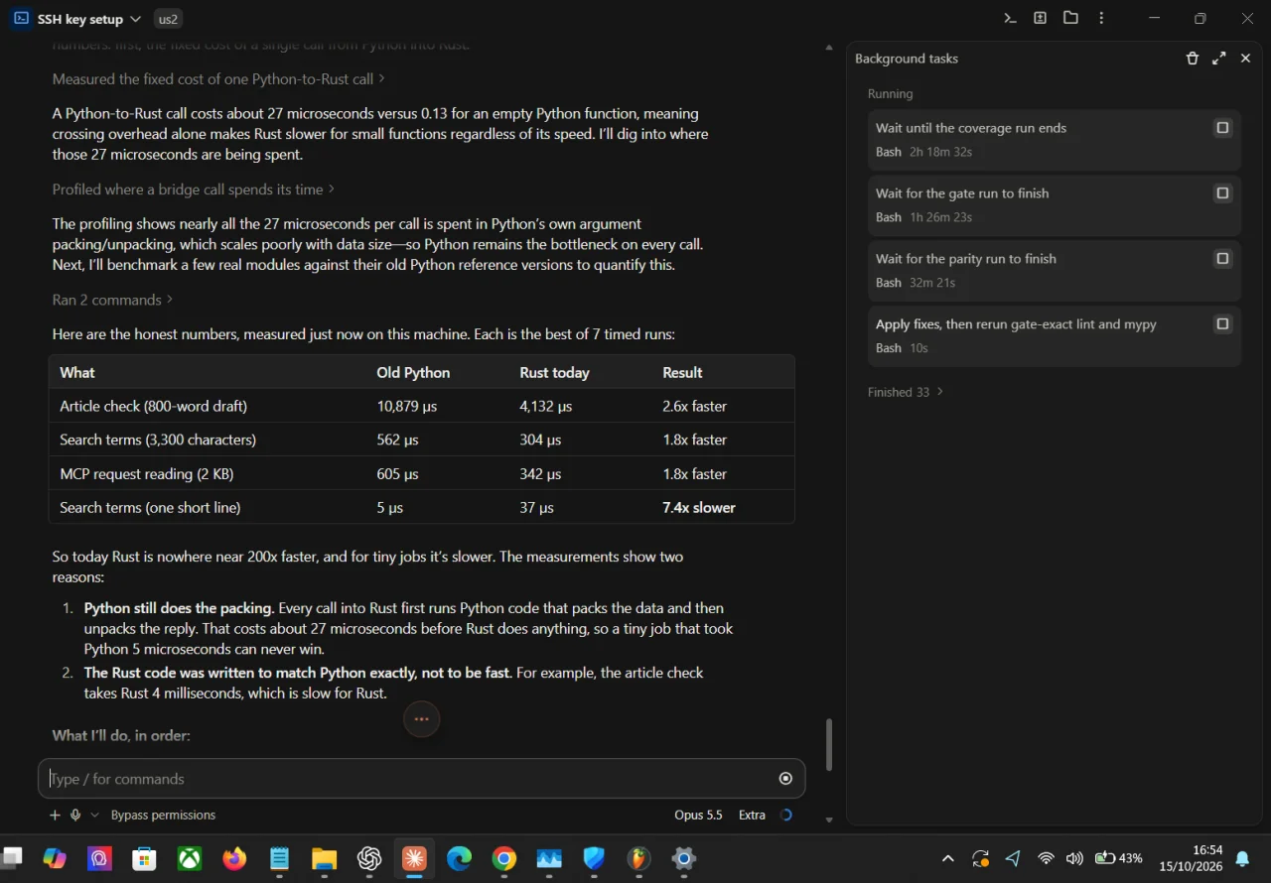Expand the "Ran 2 commands" section
1271x883 pixels.
112,300
